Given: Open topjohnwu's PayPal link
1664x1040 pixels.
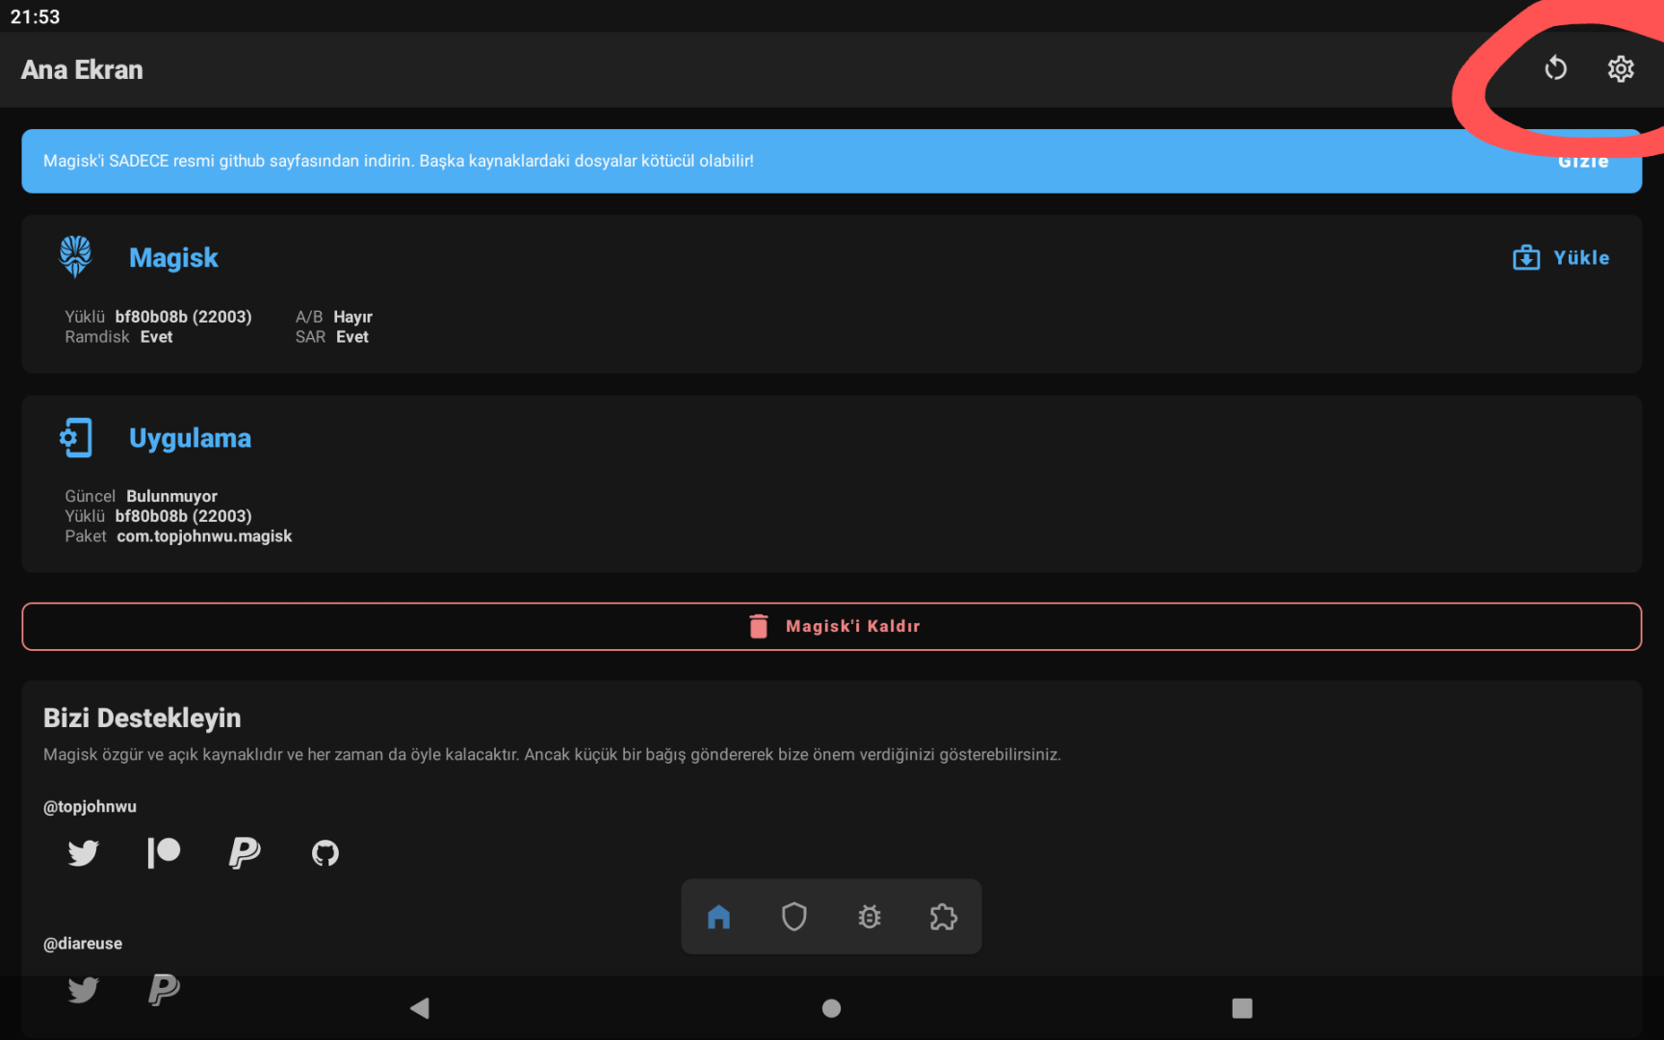Looking at the screenshot, I should point(245,852).
